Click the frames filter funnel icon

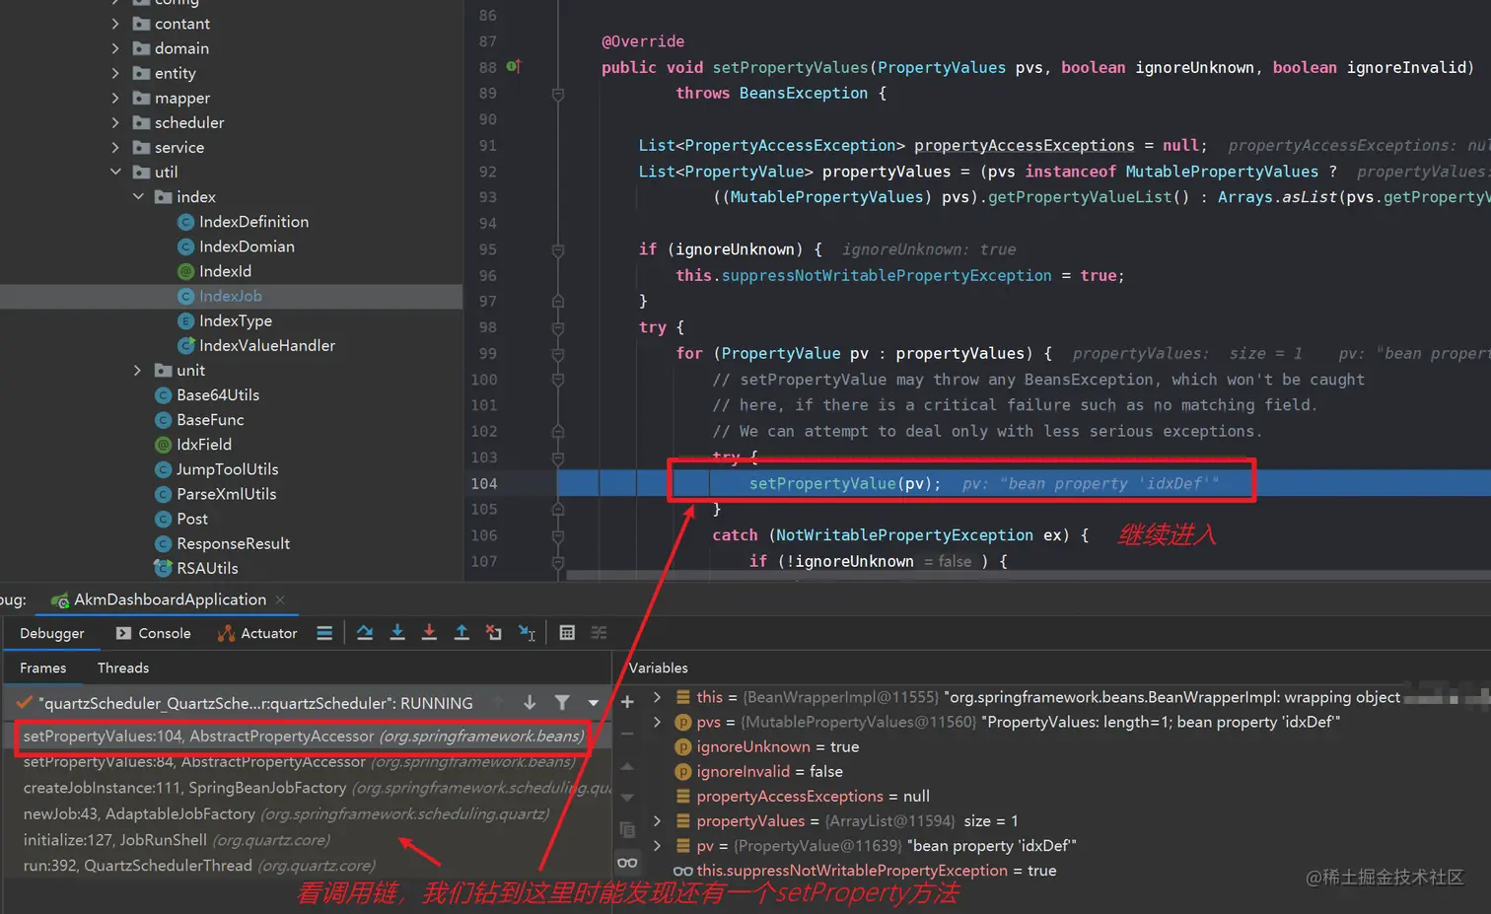[562, 703]
